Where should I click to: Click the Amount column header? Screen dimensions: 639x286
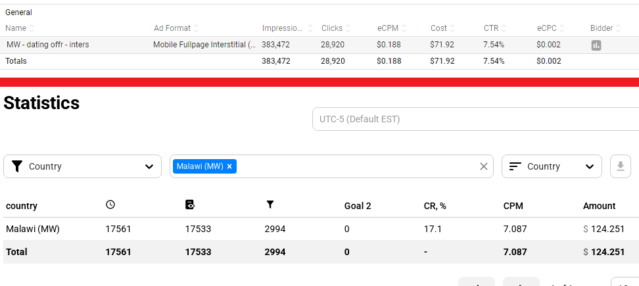pyautogui.click(x=599, y=206)
